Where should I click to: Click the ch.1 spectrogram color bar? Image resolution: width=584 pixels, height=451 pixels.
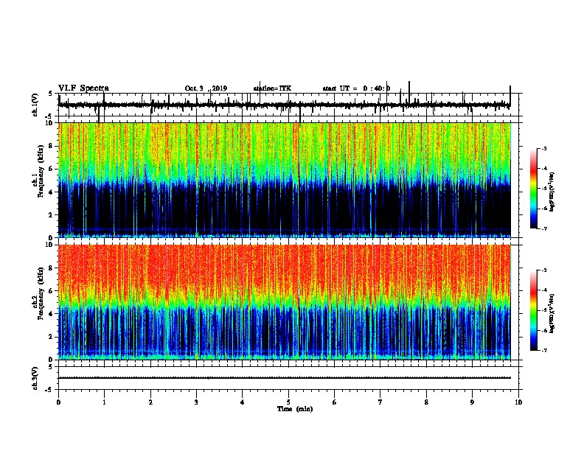pos(534,189)
